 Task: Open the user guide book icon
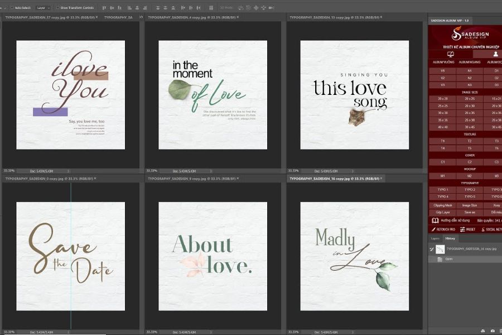pyautogui.click(x=435, y=221)
